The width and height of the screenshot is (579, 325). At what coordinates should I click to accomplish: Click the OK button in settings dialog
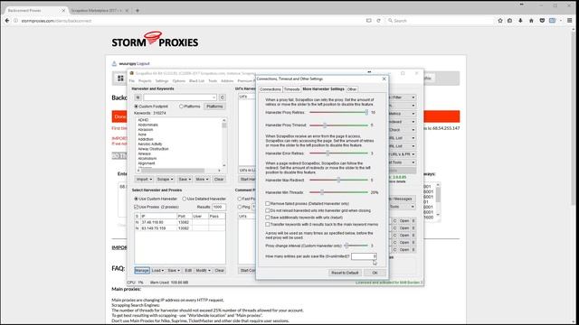(375, 273)
